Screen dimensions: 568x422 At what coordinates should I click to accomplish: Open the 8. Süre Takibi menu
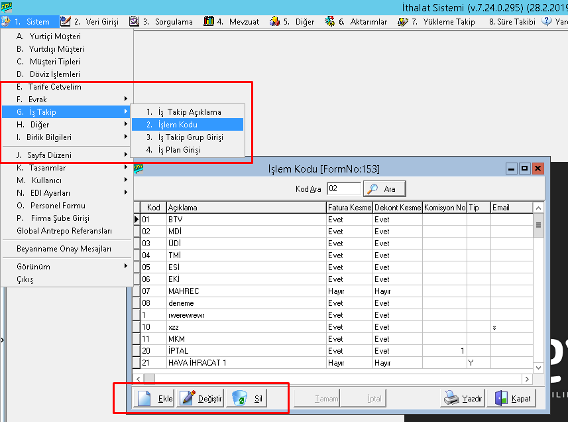[512, 22]
